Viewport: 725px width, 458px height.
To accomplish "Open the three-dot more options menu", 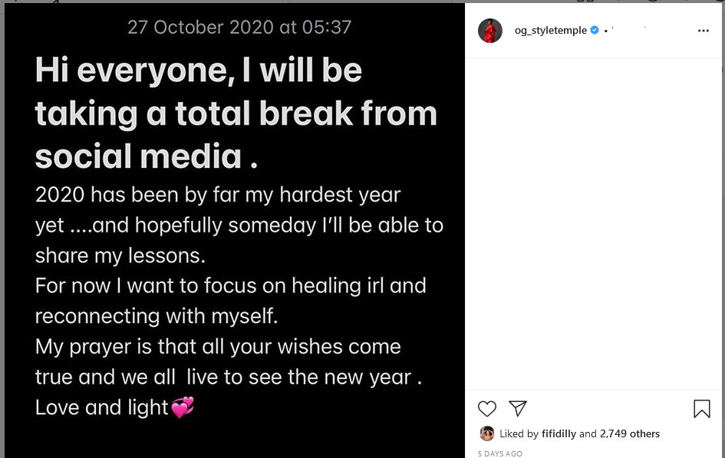I will pos(704,31).
